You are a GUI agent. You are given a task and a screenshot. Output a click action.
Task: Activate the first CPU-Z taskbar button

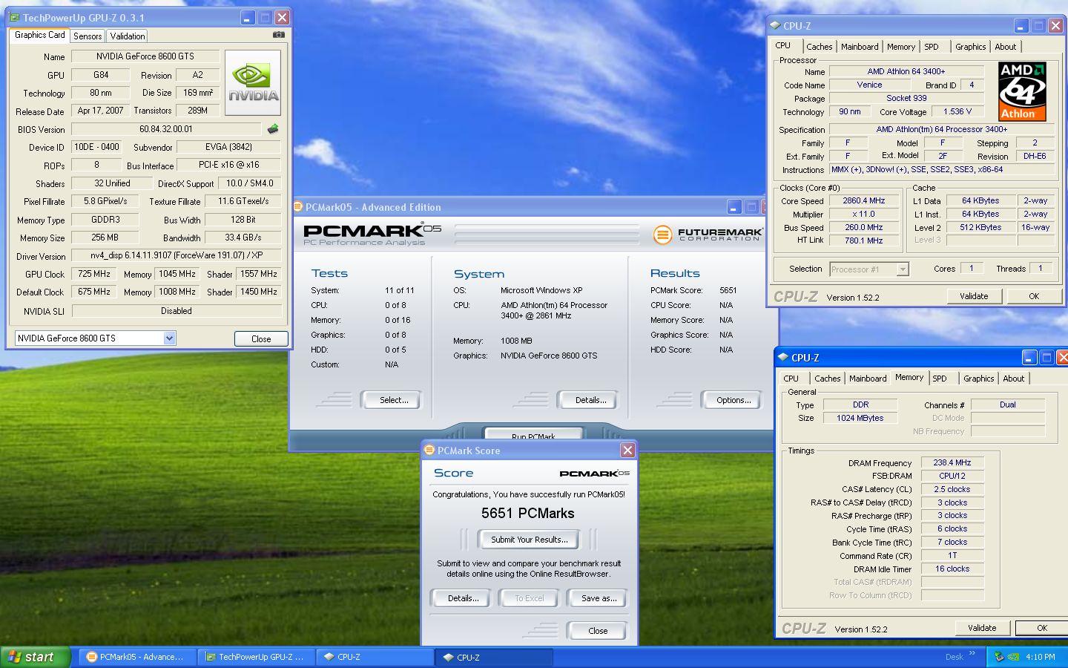pos(375,657)
